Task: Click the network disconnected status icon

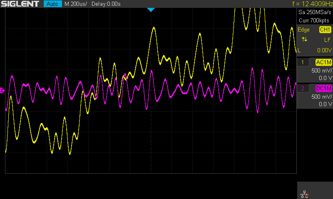Action: coord(305,194)
